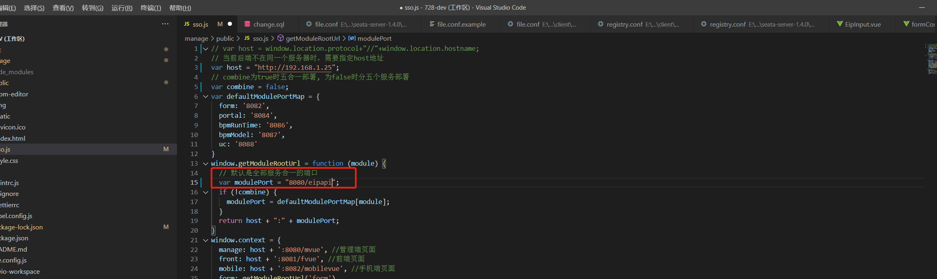Click the unsaved dot on sso.js tab
937x279 pixels.
click(x=230, y=24)
